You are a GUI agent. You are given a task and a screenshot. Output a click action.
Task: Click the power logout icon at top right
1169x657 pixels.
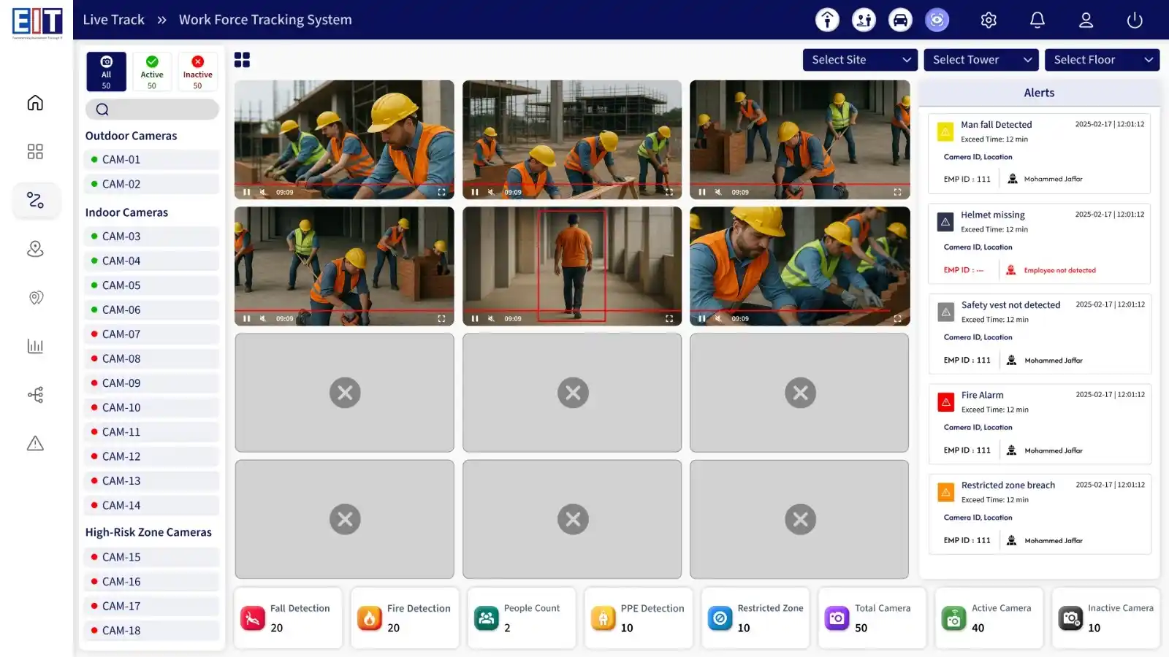coord(1135,20)
